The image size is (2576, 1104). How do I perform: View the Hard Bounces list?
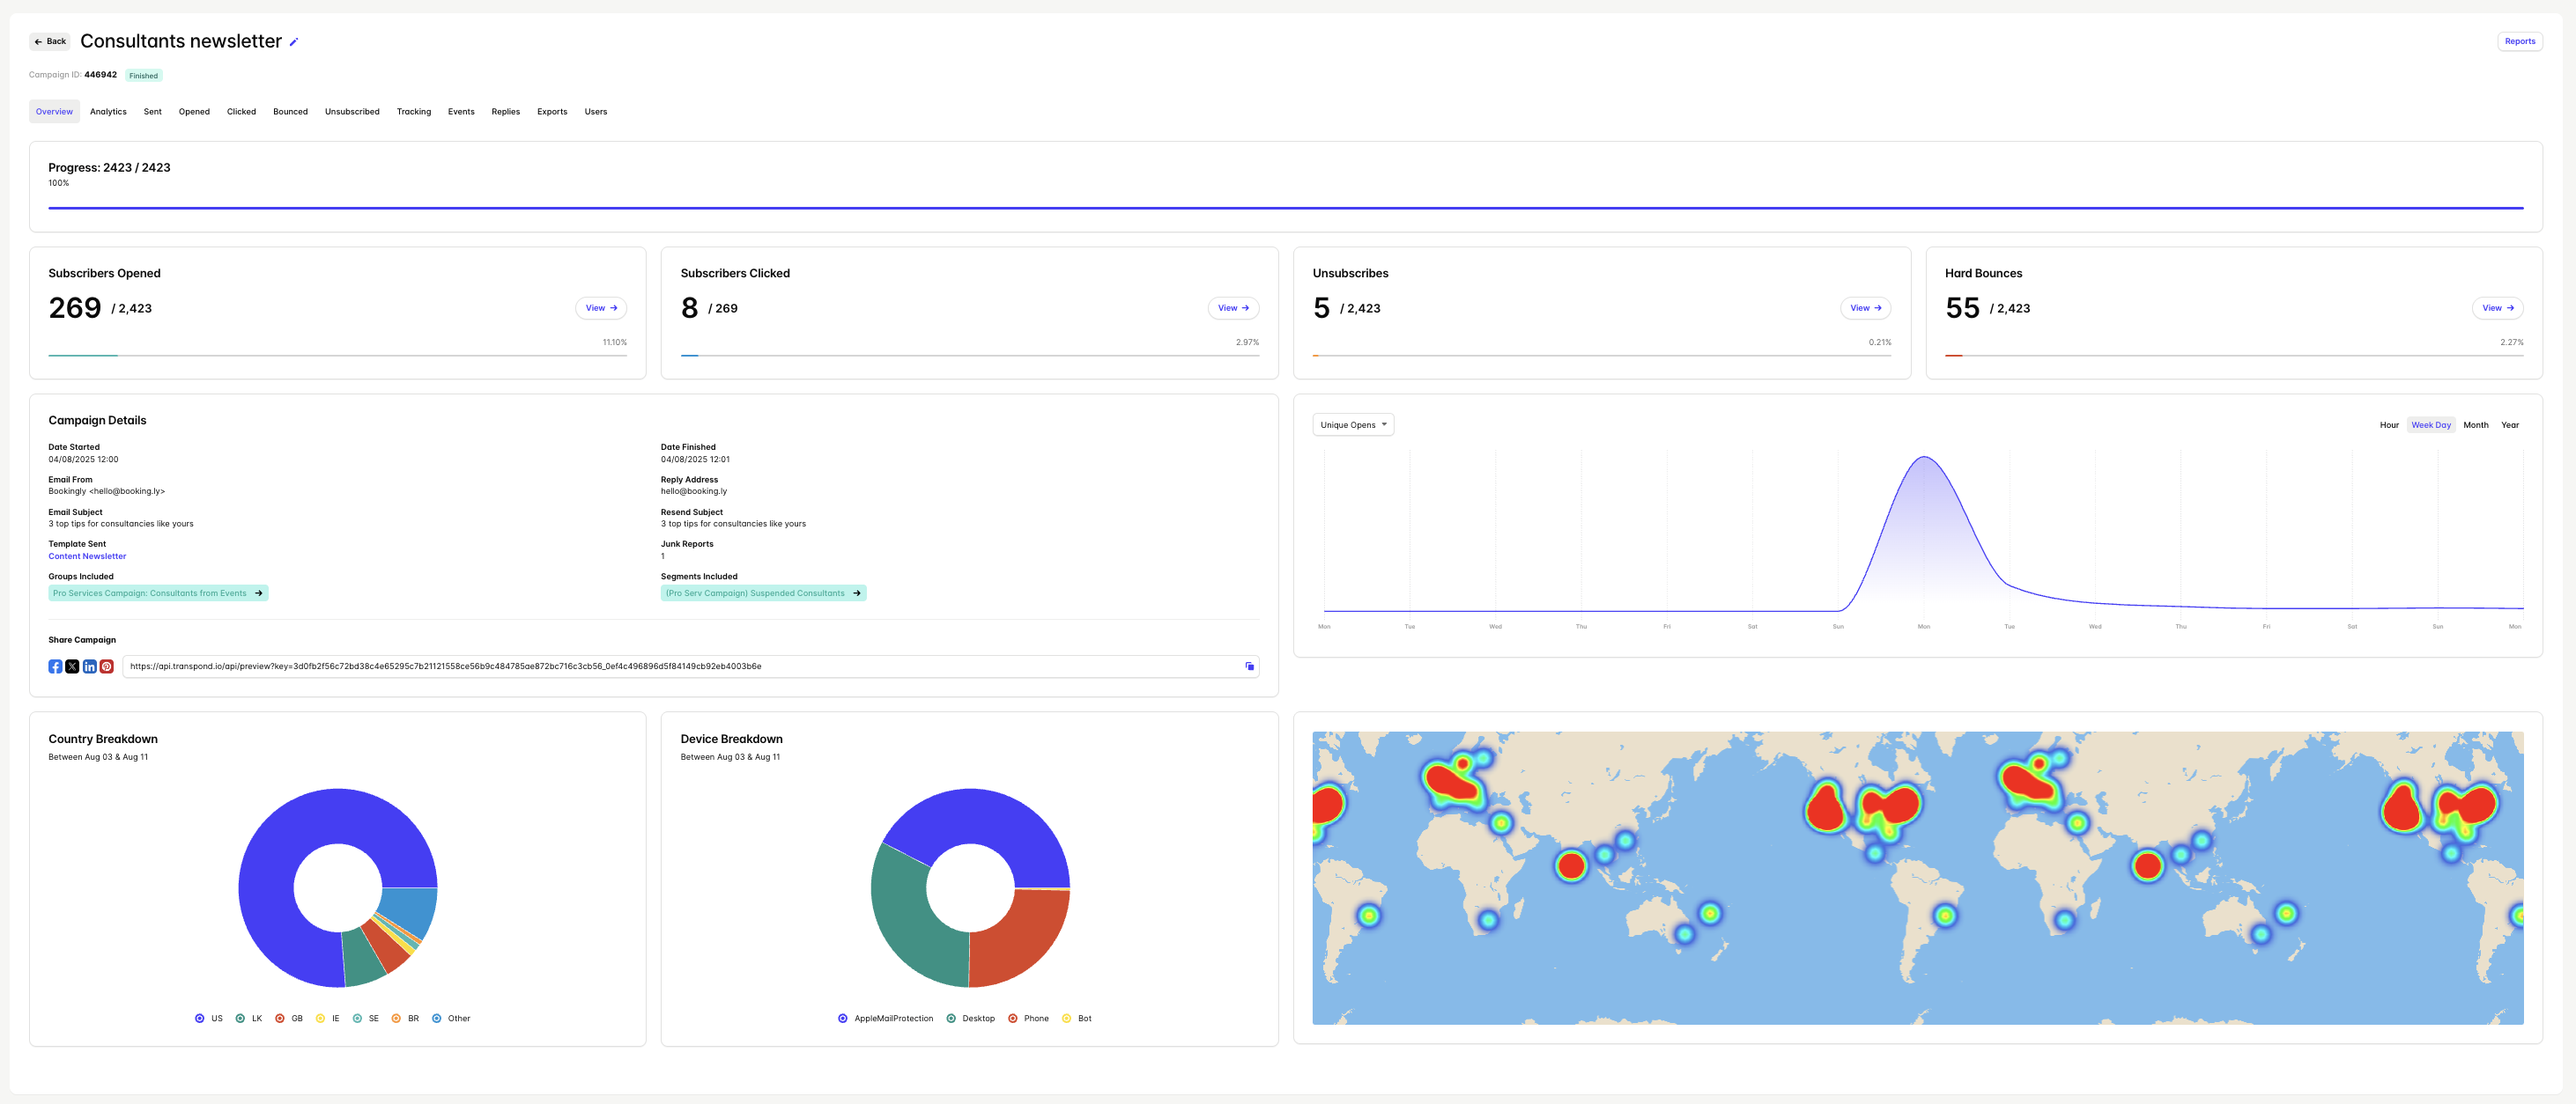(2497, 308)
